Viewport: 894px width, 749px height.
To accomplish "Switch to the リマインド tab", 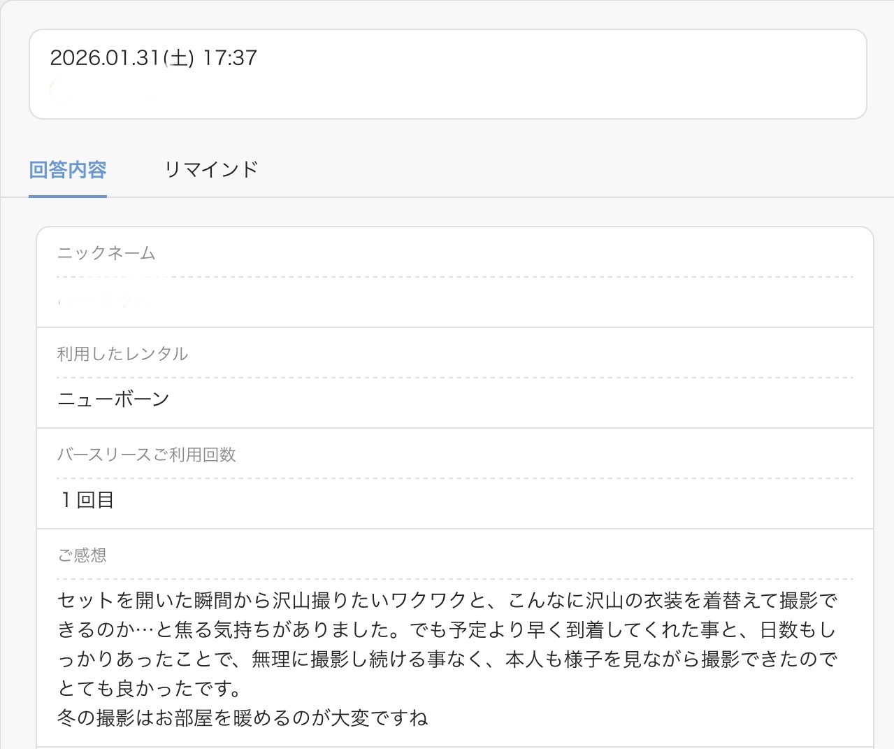I will (210, 169).
